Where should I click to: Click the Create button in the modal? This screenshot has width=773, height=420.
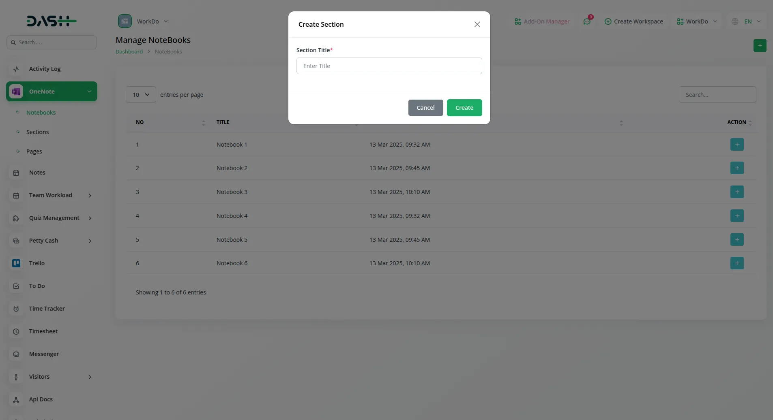(x=464, y=108)
